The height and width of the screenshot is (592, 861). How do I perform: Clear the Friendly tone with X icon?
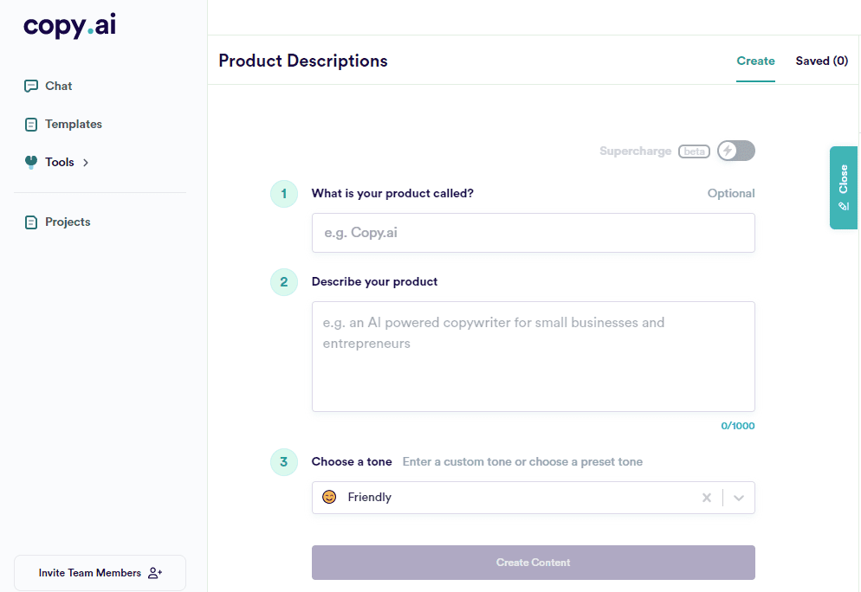tap(706, 498)
